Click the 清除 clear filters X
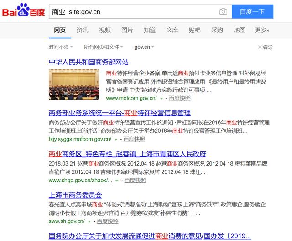 [265, 47]
